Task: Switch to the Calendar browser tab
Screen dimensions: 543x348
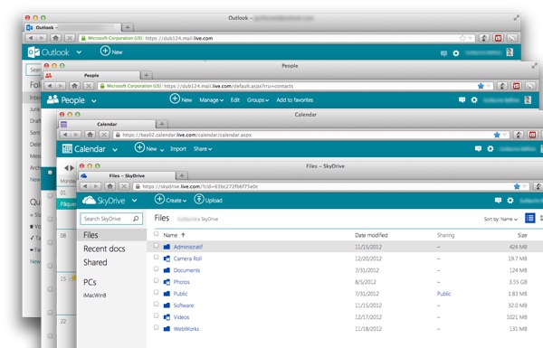Action: click(x=107, y=124)
